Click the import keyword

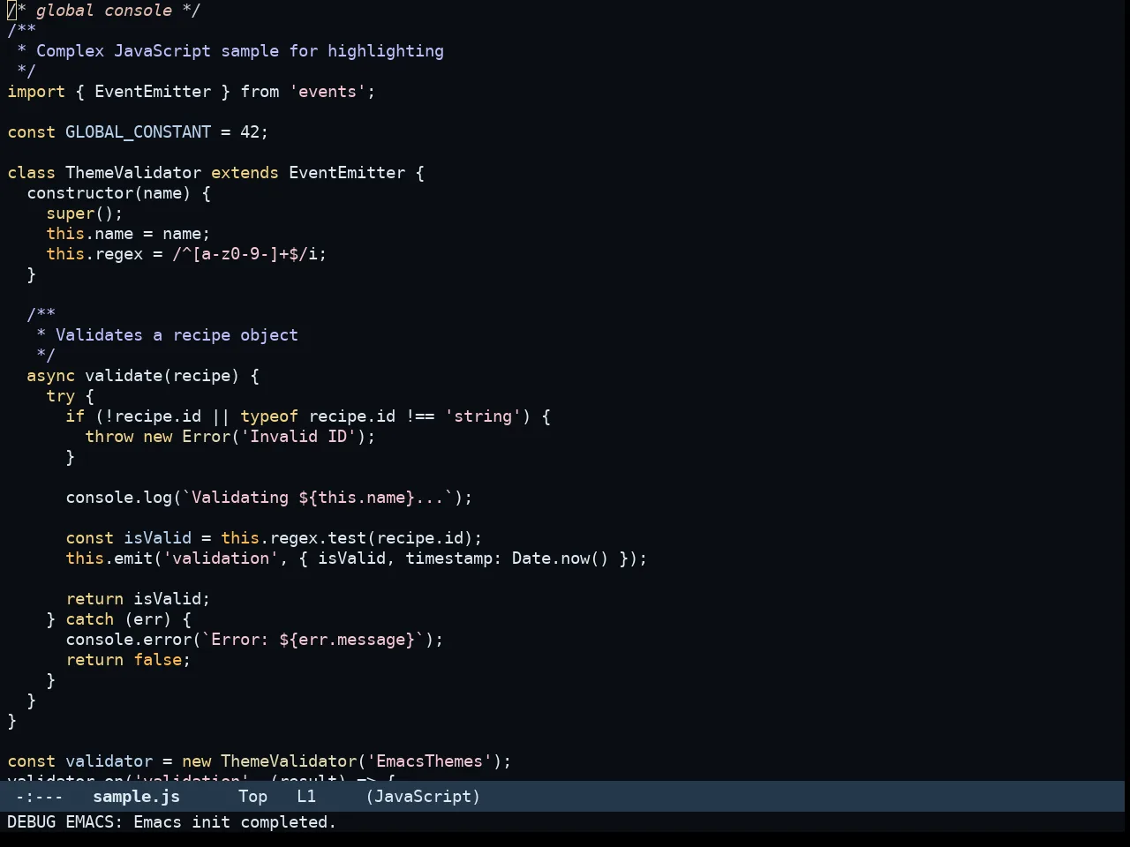tap(36, 91)
